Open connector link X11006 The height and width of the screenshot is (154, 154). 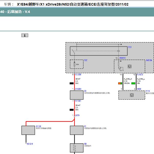coord(78,74)
